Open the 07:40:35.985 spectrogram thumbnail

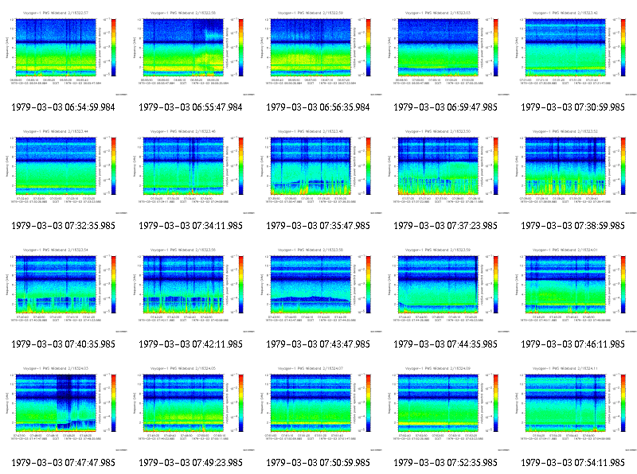tap(64, 289)
